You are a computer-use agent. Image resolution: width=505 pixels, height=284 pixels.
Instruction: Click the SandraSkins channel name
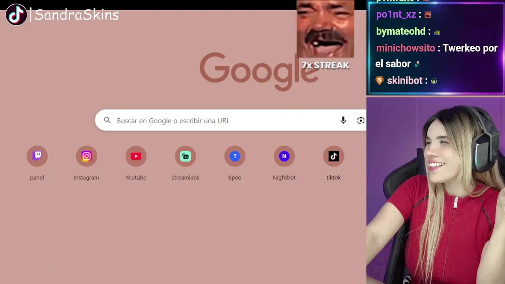(x=77, y=15)
